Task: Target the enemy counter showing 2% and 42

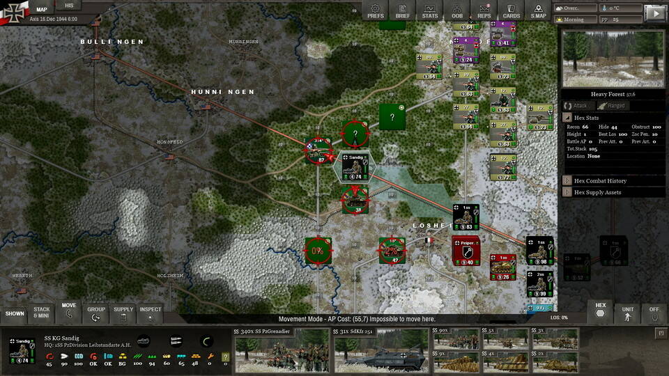Action: coord(392,251)
